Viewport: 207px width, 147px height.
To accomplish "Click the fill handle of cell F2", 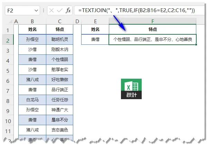I will 196,44.
